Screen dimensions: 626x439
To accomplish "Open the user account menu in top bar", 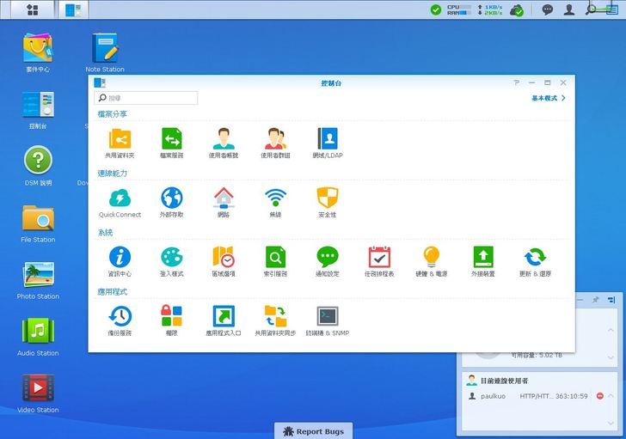I will coord(568,9).
